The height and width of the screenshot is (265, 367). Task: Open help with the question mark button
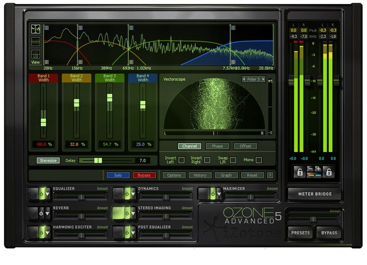click(270, 175)
